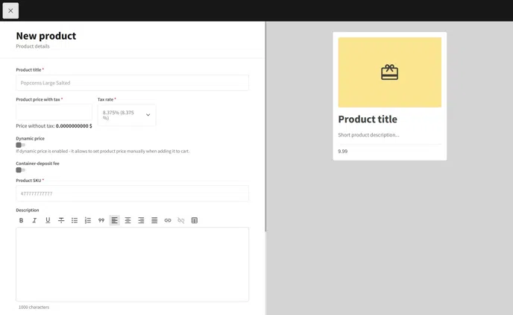
Task: Insert a table into description
Action: point(195,220)
